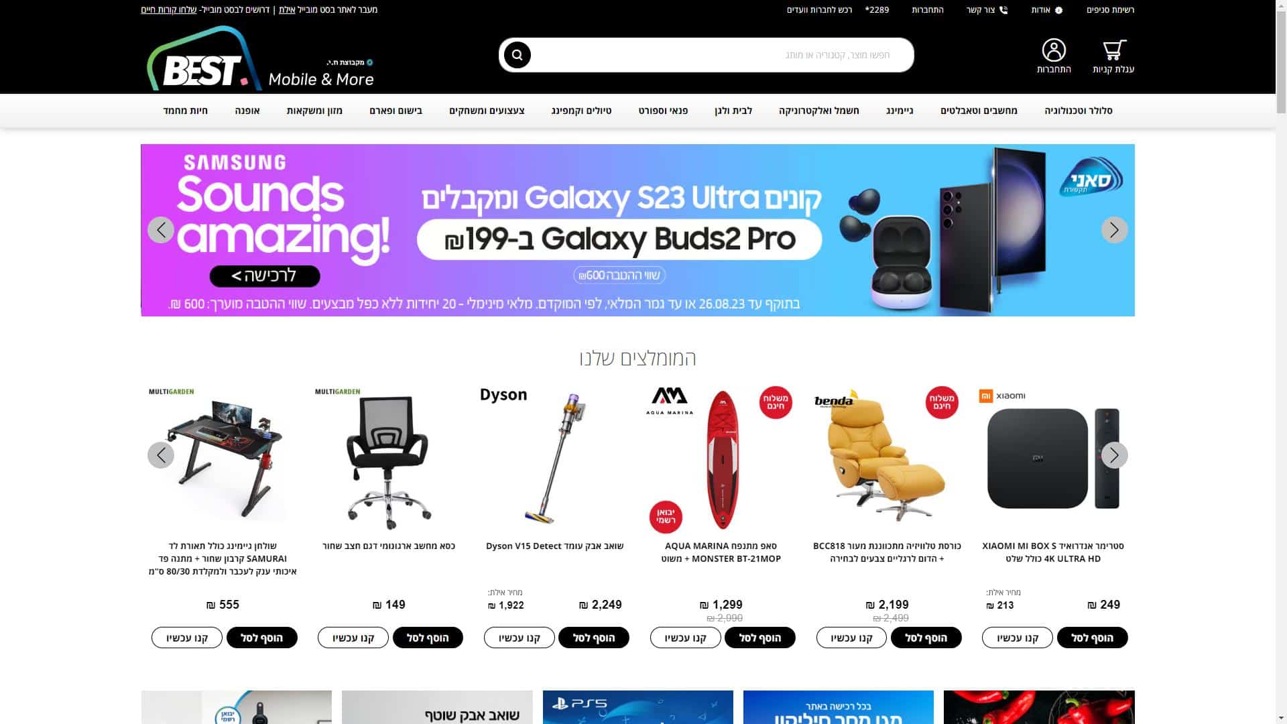Show next recommended products arrow
Viewport: 1287px width, 724px height.
coord(1114,455)
